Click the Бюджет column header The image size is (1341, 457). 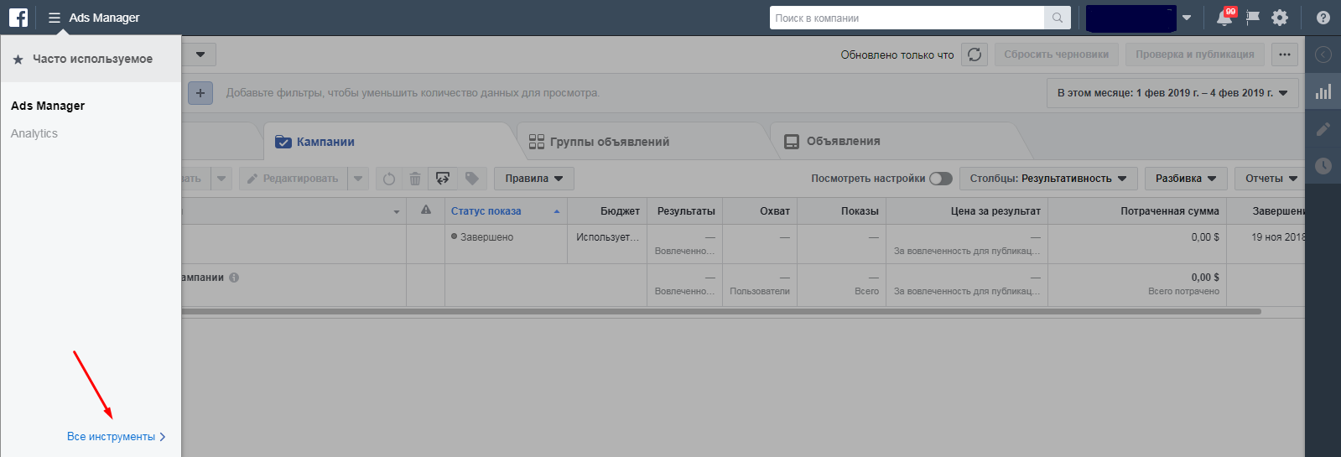[x=607, y=211]
